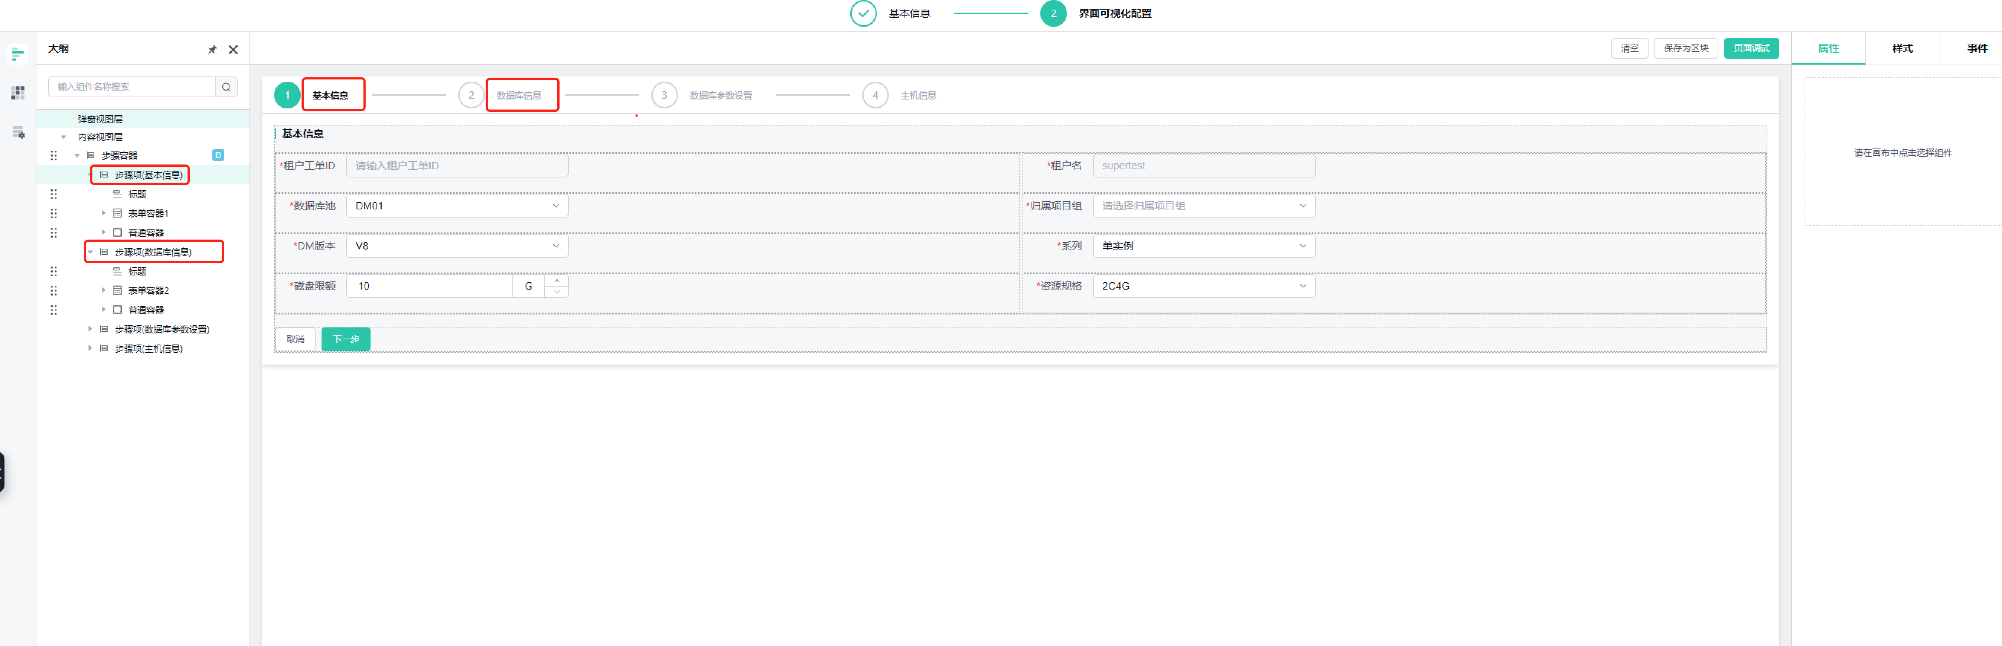This screenshot has width=2002, height=646.
Task: Click drag handle next to 表单容器1
Action: (53, 213)
